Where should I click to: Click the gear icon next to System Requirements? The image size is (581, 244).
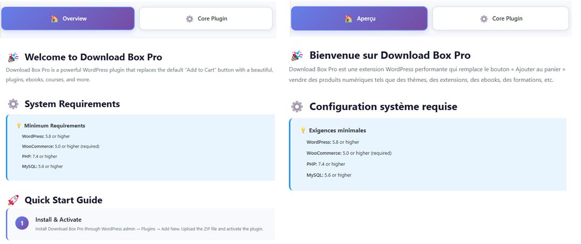[13, 104]
